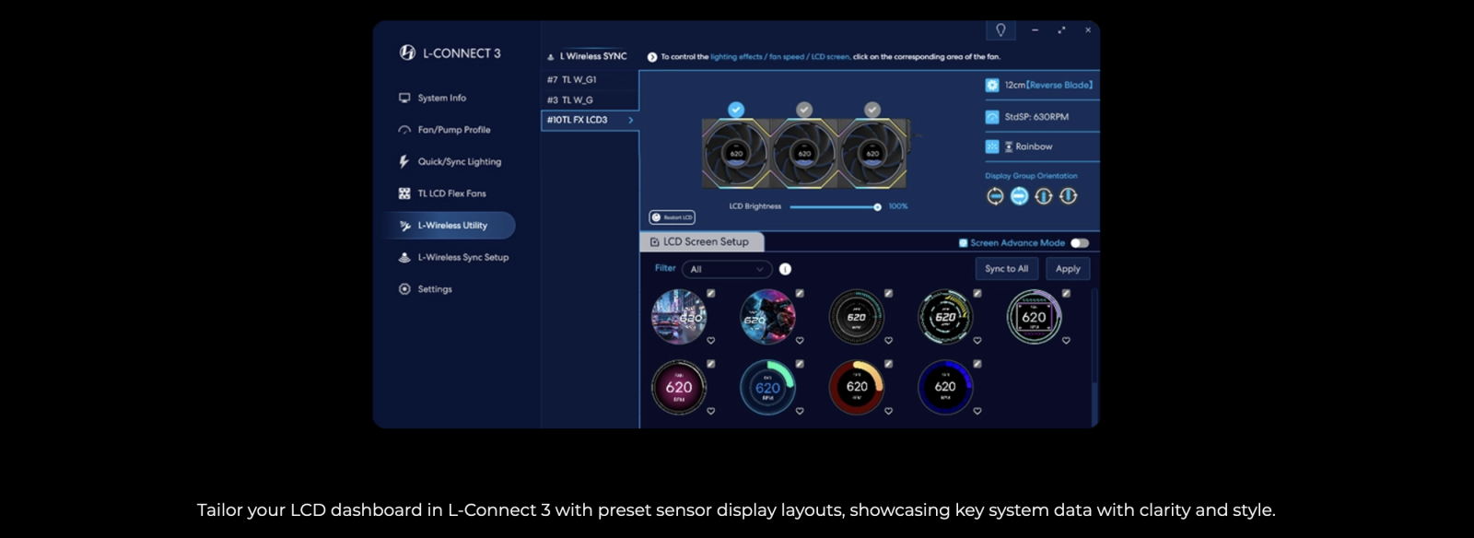This screenshot has height=538, width=1474.
Task: Click the Apply button
Action: [x=1068, y=269]
